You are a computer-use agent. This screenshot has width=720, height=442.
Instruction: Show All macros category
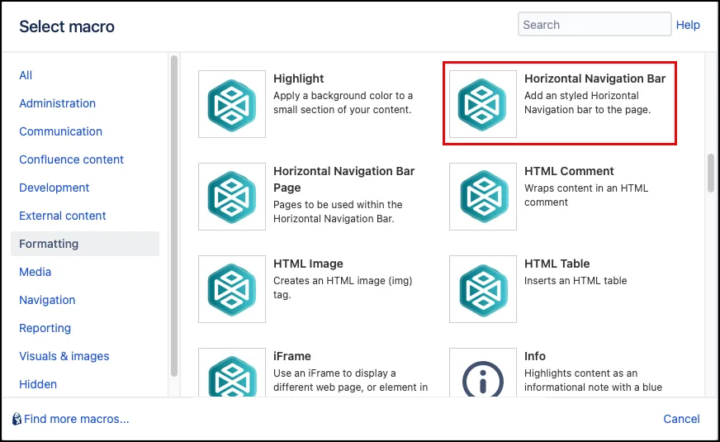click(26, 75)
